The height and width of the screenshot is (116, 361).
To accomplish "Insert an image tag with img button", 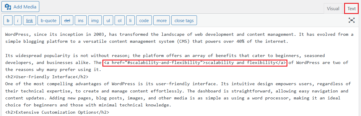I will point(95,21).
